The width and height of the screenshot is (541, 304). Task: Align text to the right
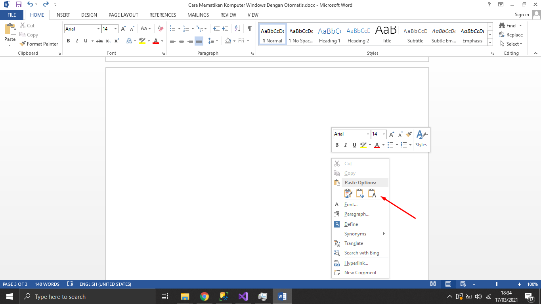point(190,41)
